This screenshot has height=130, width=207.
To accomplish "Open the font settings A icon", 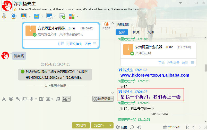I will pos(4,99).
